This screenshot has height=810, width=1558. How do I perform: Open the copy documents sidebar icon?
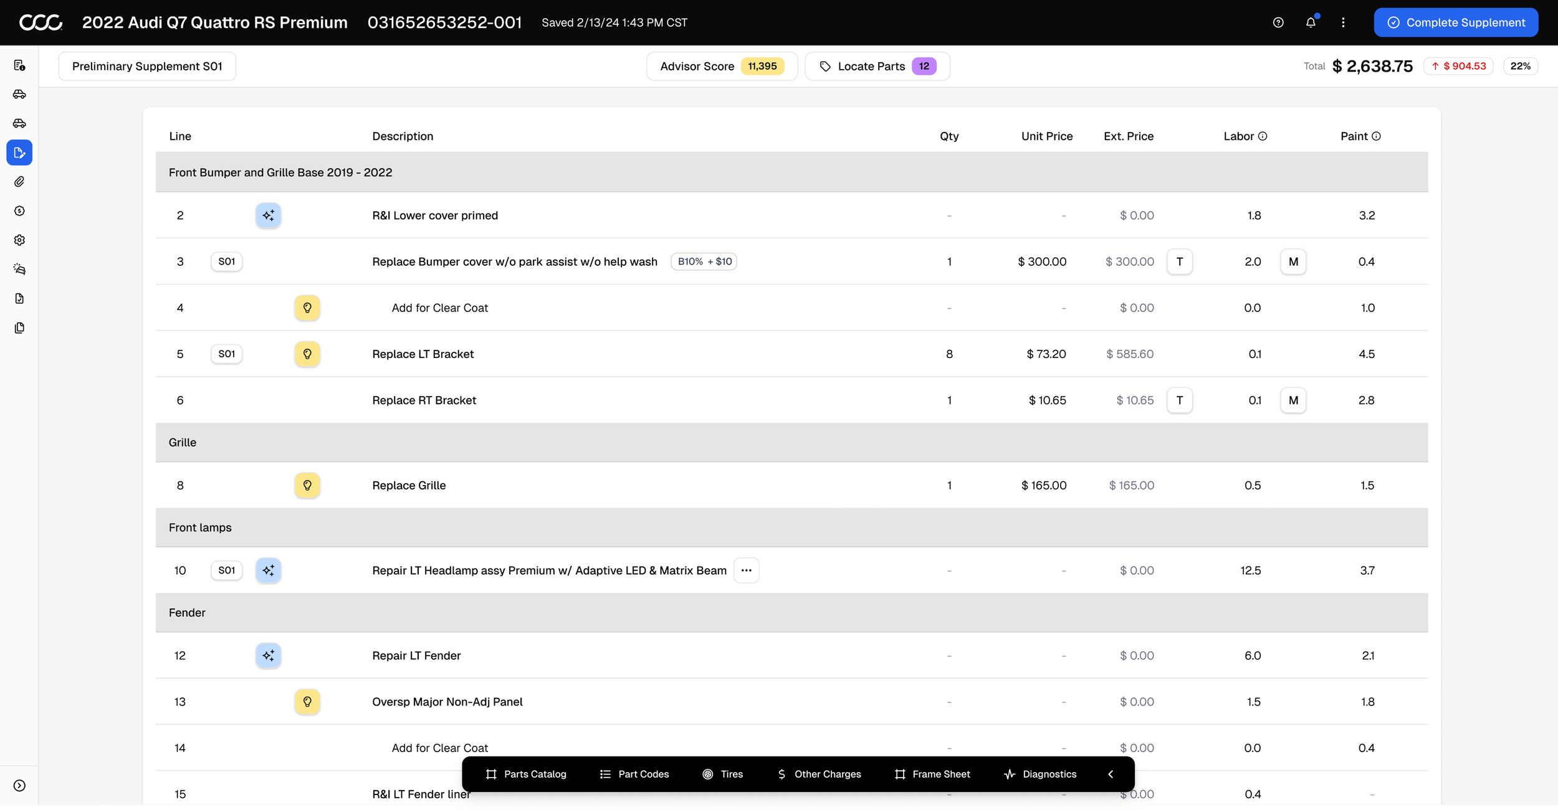coord(19,328)
